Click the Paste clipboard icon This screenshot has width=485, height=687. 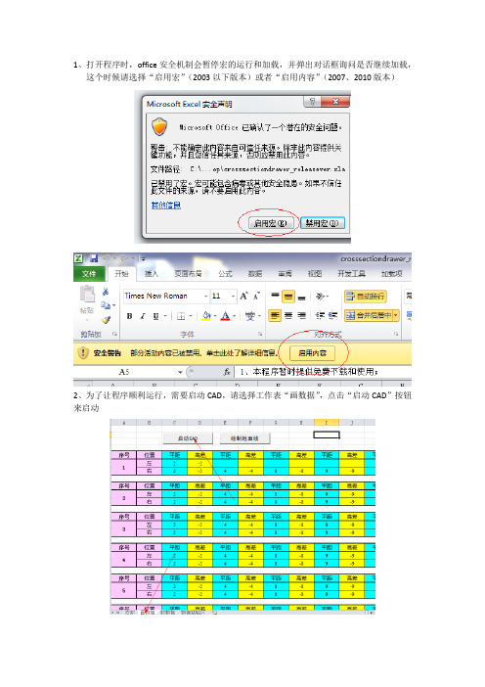87,295
